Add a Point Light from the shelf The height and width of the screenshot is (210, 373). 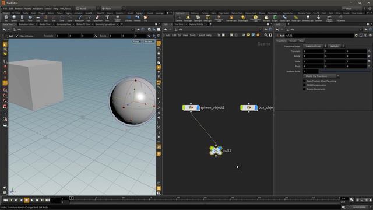(x=188, y=18)
